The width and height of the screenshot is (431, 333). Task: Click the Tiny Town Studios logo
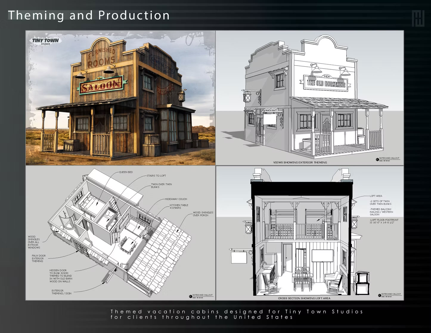click(45, 41)
